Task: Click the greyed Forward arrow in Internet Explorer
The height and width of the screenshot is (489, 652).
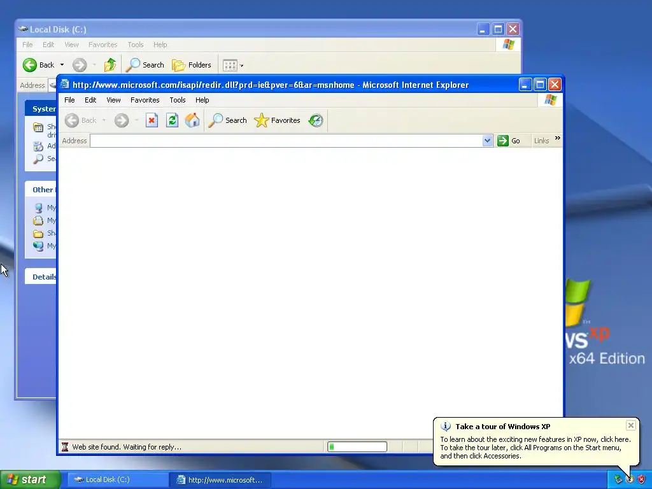Action: tap(122, 120)
